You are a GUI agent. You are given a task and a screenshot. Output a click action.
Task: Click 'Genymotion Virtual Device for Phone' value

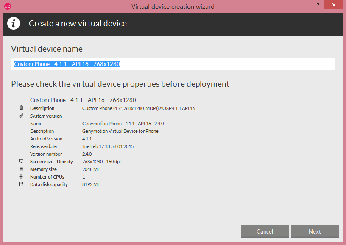pos(120,131)
